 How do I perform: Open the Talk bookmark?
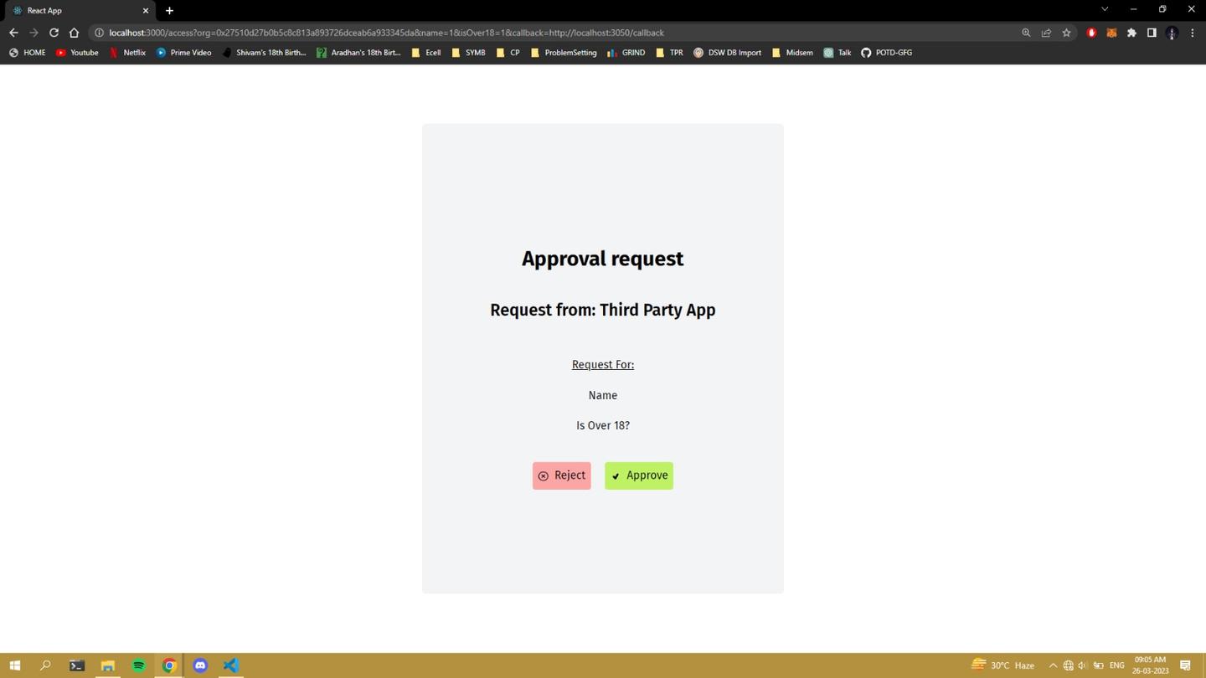pyautogui.click(x=837, y=52)
